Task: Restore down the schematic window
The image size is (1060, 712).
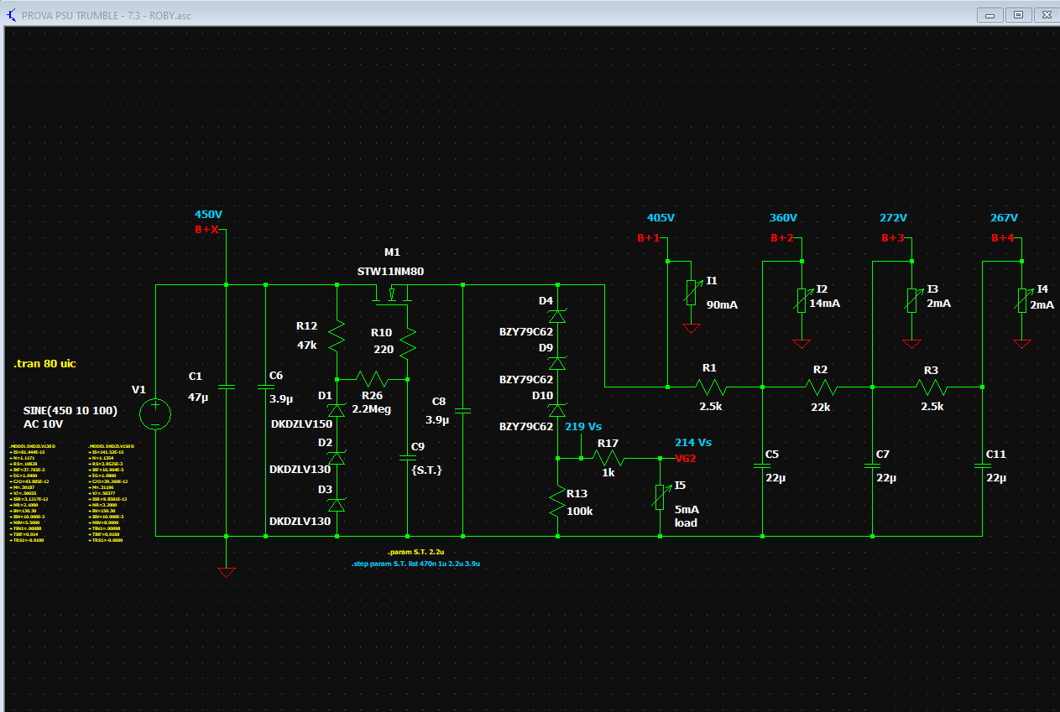Action: click(1018, 14)
